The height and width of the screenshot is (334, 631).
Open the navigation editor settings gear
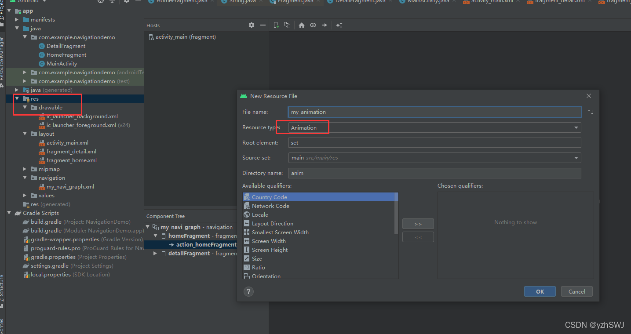coord(251,25)
